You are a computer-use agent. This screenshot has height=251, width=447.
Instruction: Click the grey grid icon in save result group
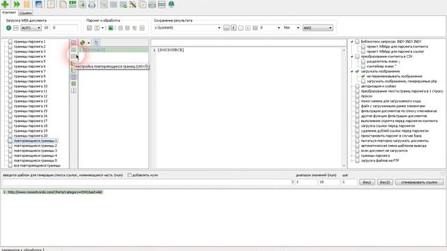255,28
